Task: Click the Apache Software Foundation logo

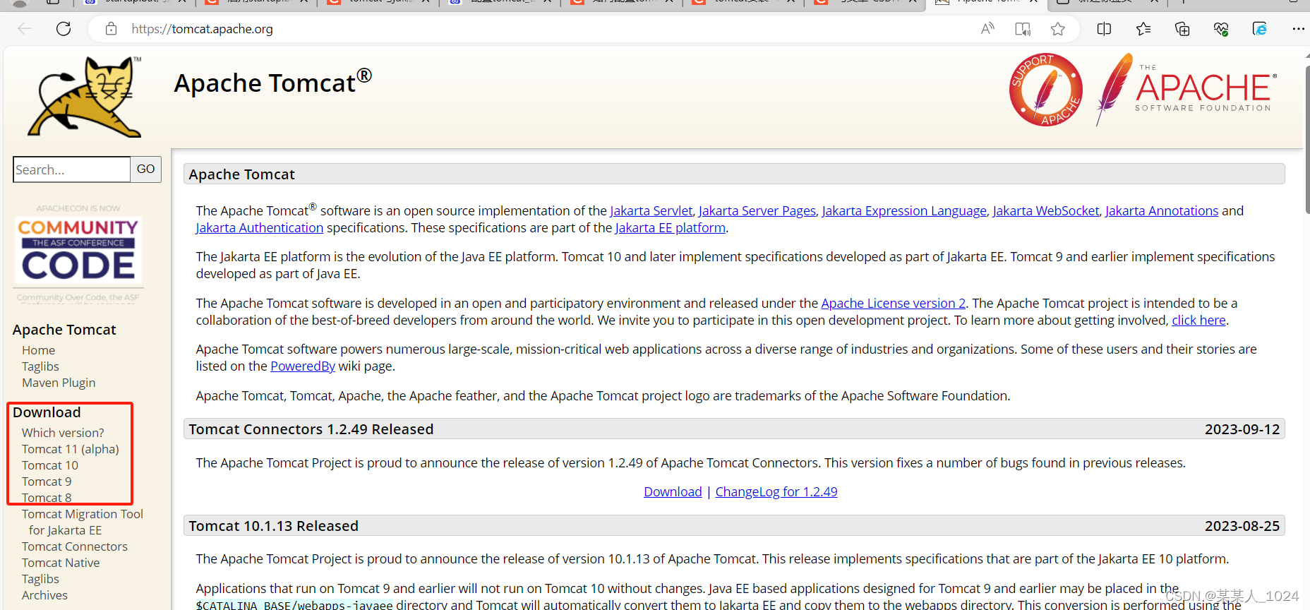Action: [1186, 90]
